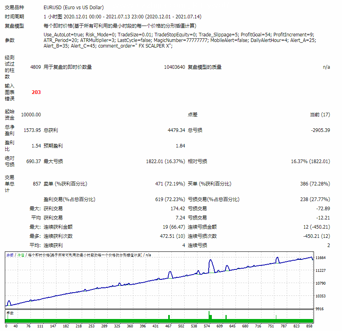Click the red chart errors value 203
Viewport: 342px width, 331px height.
tap(36, 92)
